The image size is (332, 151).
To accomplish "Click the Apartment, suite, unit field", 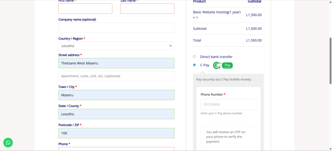I will 116,76.
